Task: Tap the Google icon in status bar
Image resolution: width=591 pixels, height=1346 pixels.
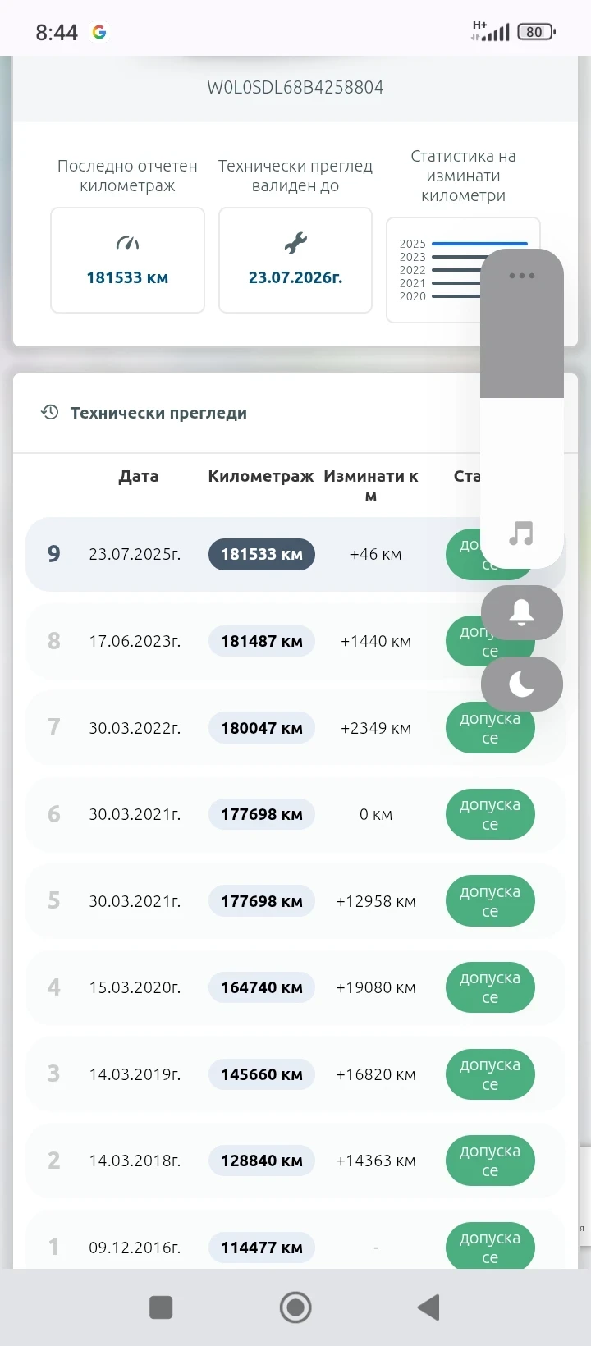Action: point(99,32)
